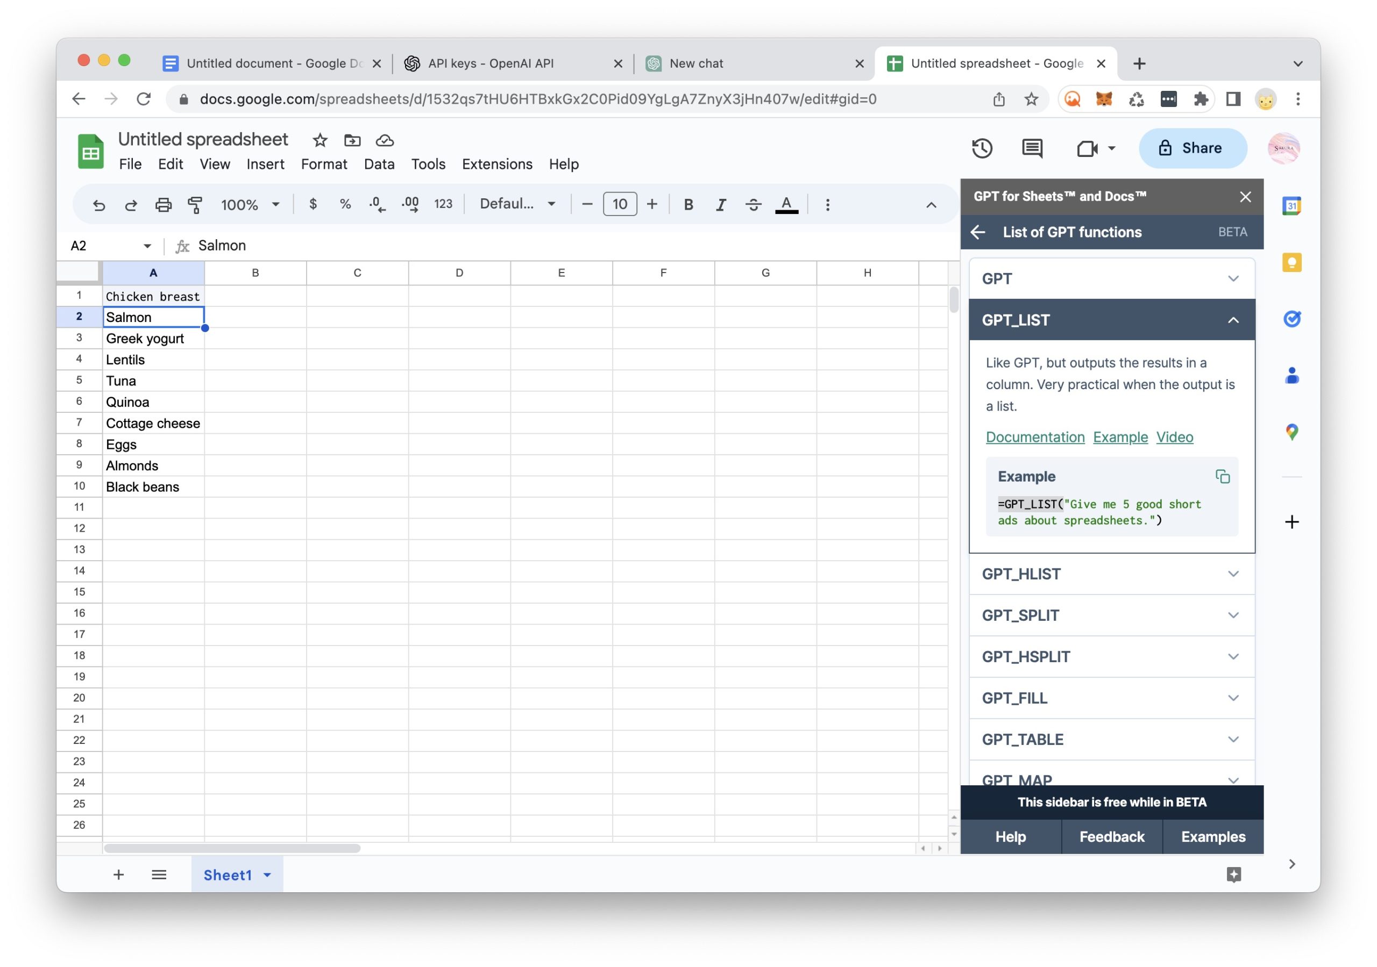1377x967 pixels.
Task: Copy the GPT_LIST example formula
Action: tap(1222, 476)
